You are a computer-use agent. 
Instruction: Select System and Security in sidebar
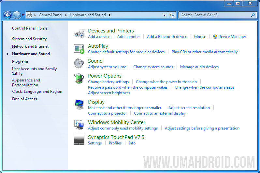click(29, 39)
